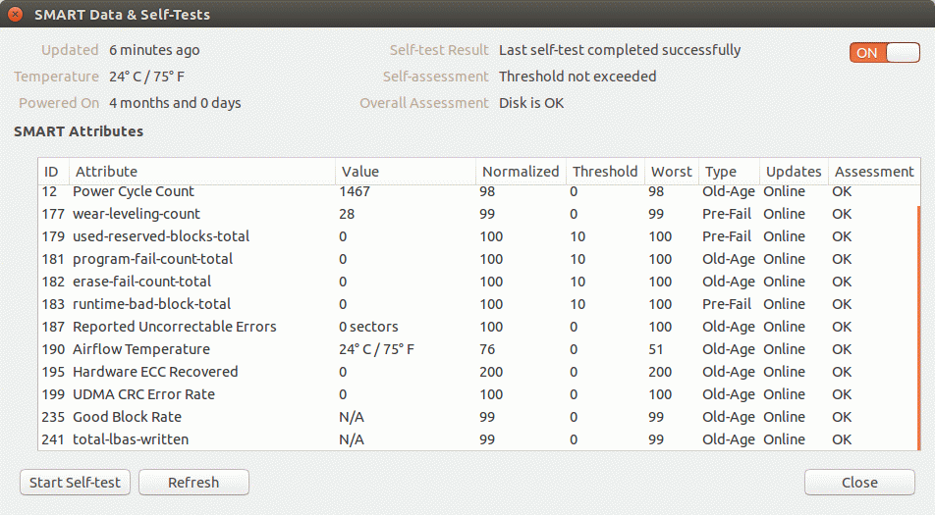Click the Type column header
This screenshot has width=935, height=515.
pos(721,172)
